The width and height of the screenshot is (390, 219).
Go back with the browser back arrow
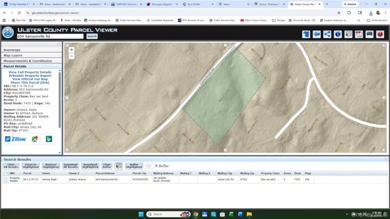click(x=4, y=13)
